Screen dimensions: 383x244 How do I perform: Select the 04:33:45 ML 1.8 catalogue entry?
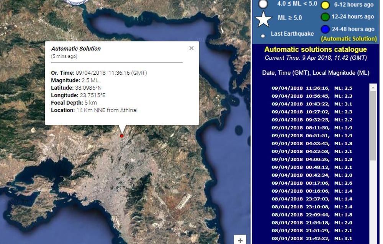[312, 144]
